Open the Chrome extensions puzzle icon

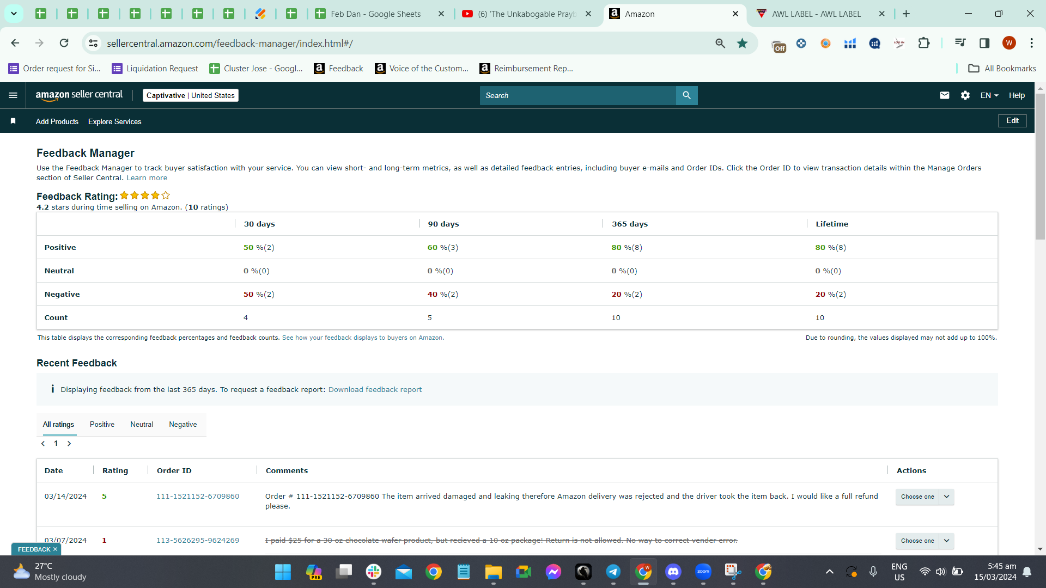(924, 43)
